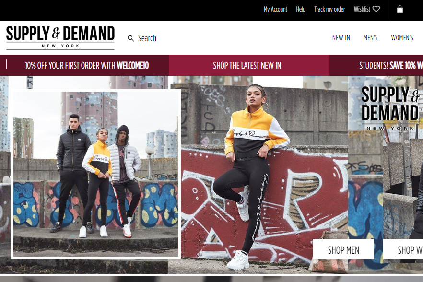Click the search magnifying glass icon
The height and width of the screenshot is (282, 423).
(x=131, y=38)
